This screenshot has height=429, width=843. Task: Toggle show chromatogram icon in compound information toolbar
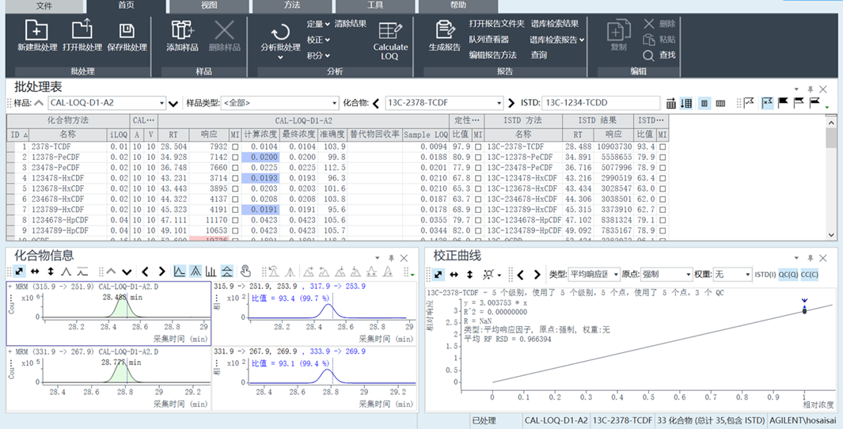click(x=179, y=271)
